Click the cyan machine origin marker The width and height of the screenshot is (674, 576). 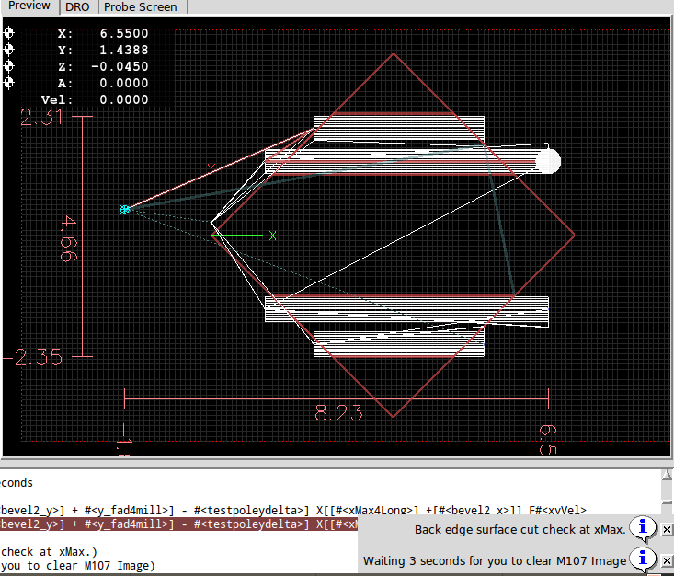pyautogui.click(x=125, y=210)
